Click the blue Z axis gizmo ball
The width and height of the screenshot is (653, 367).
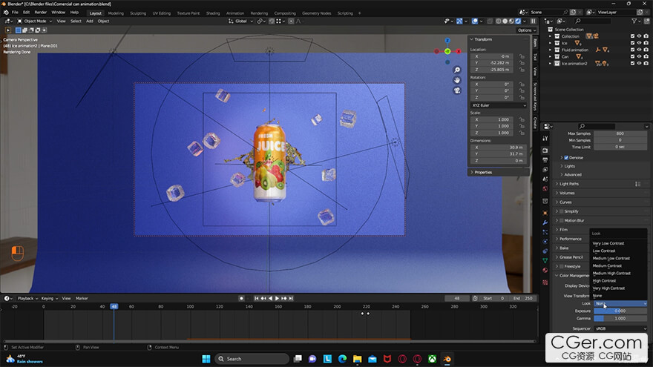(x=447, y=40)
